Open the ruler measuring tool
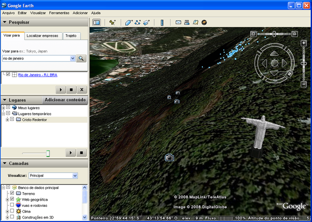The image size is (312, 222). pyautogui.click(x=162, y=22)
